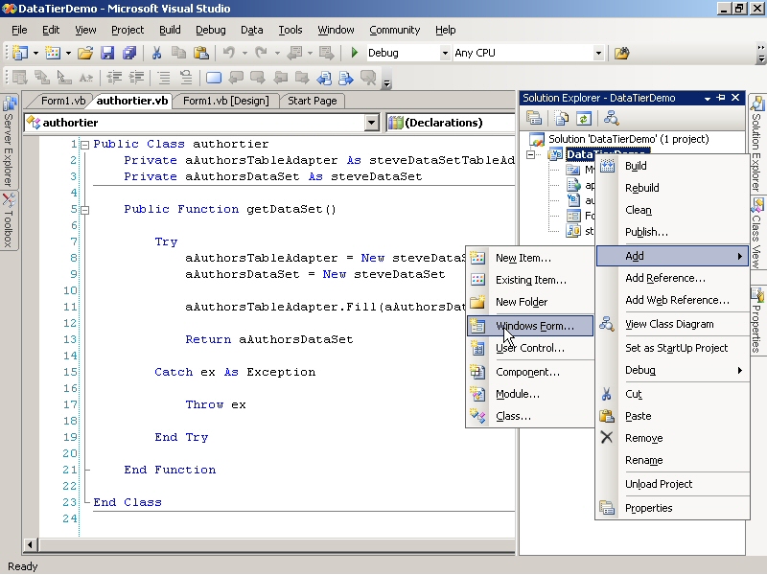
Task: Click the 'Throw ex' code line
Action: 216,404
